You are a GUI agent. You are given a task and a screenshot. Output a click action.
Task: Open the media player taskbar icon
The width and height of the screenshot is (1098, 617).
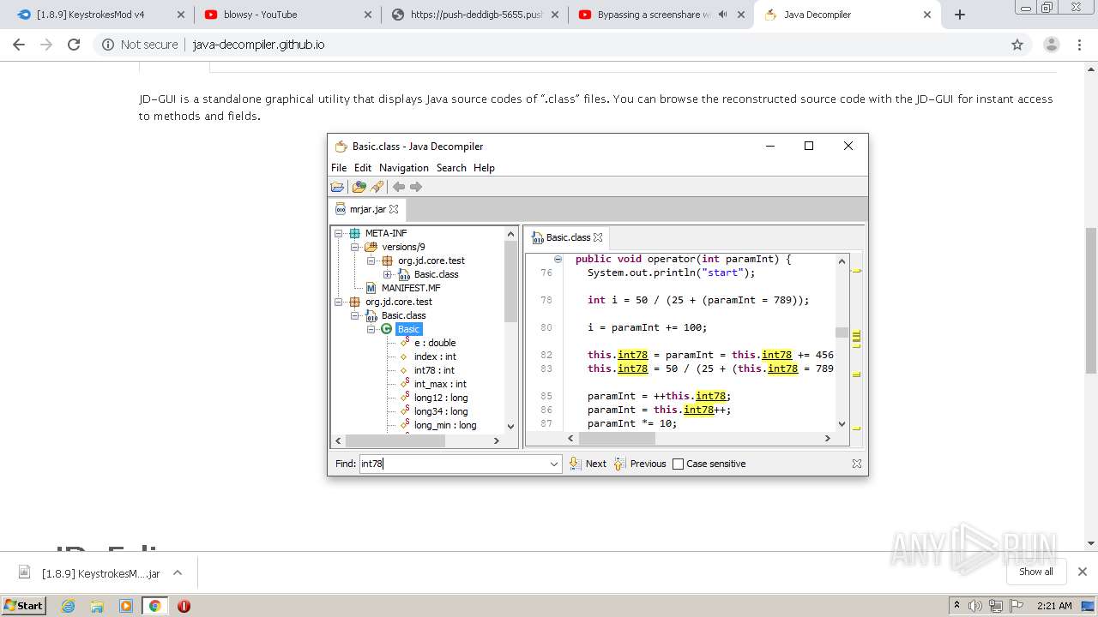click(x=126, y=606)
